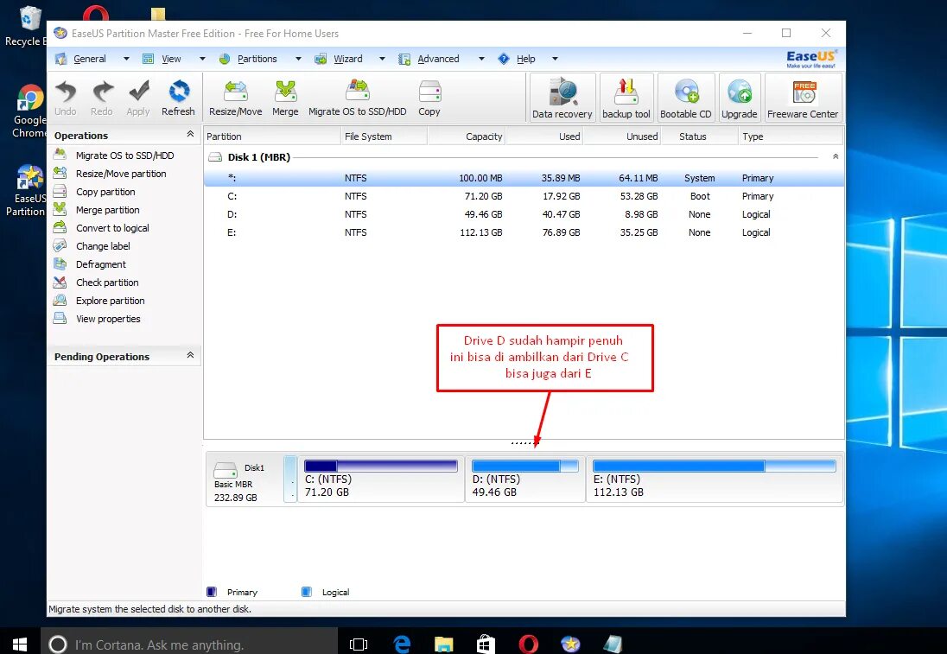
Task: Select the Resize/Move toolbar tool
Action: click(x=236, y=98)
